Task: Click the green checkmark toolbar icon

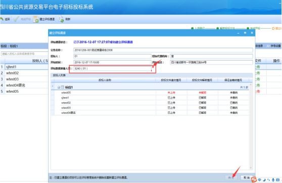Action: [16, 19]
